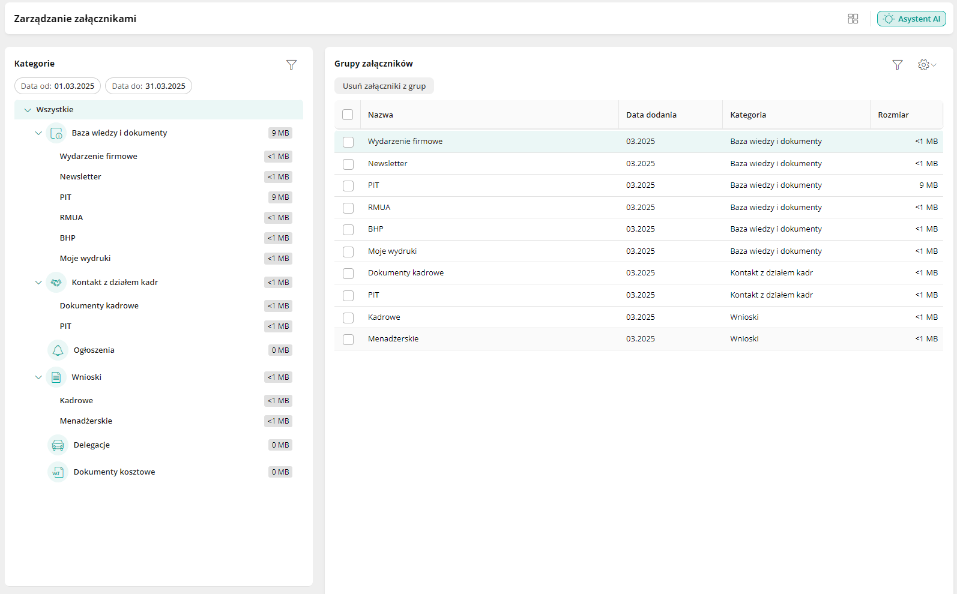Check the BHP row checkbox
Screen dimensions: 957x594
[348, 230]
